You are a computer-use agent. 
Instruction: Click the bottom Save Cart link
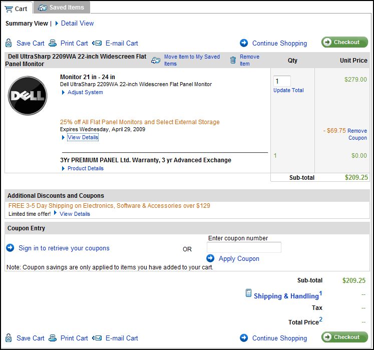[31, 338]
